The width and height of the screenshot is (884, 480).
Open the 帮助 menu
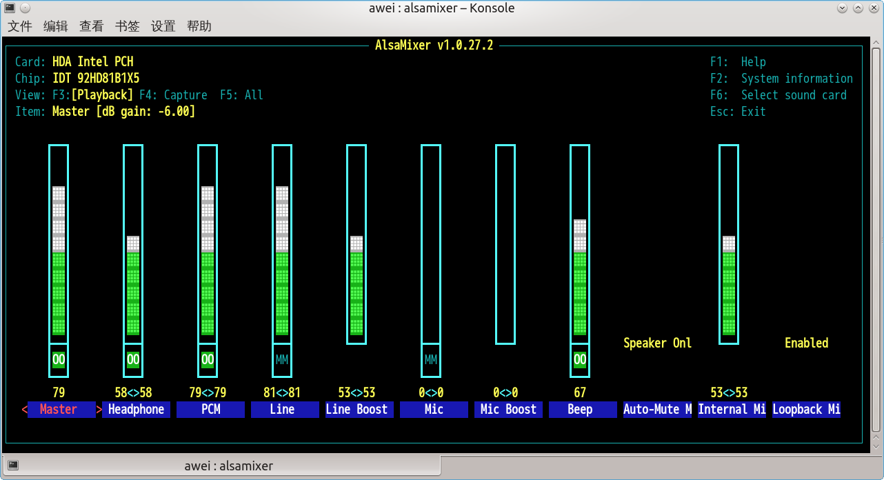coord(199,26)
